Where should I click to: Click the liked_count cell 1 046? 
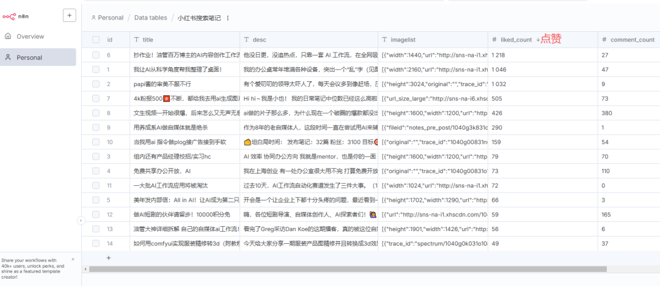point(543,70)
